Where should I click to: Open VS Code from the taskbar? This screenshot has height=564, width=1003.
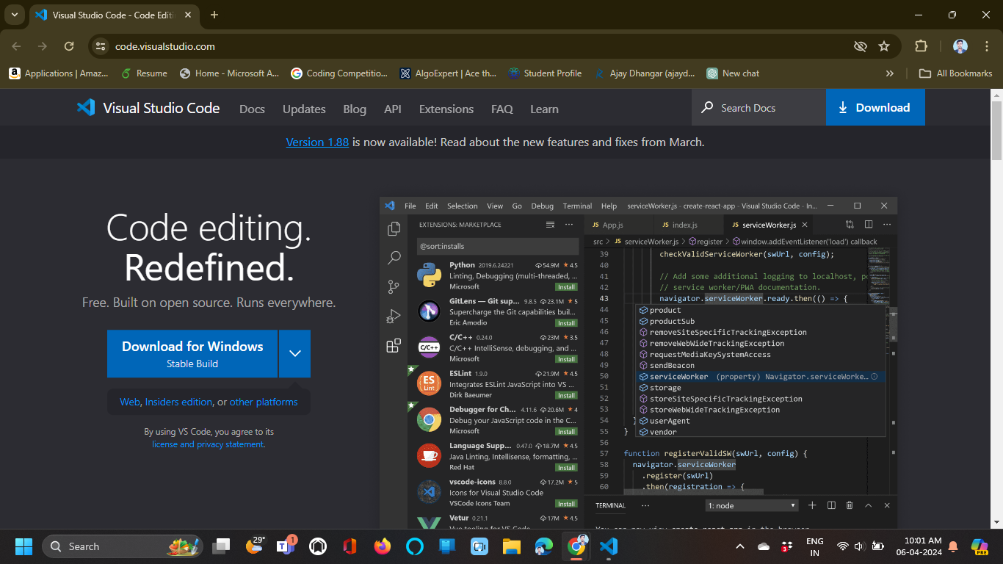(x=608, y=546)
